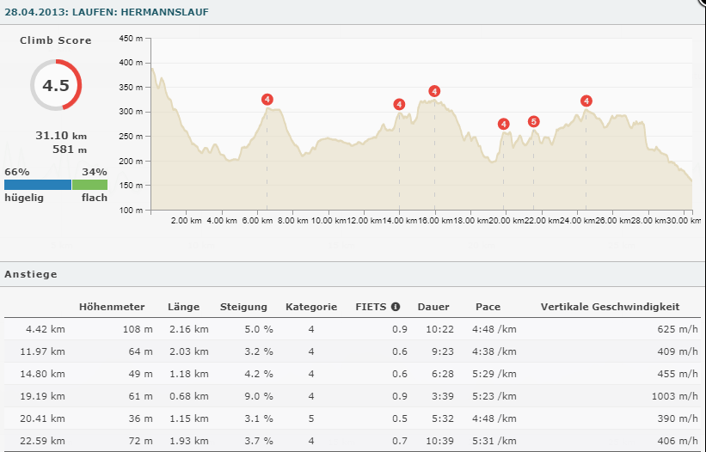Click the last climb marker near 24 km
This screenshot has width=706, height=452.
click(x=586, y=101)
